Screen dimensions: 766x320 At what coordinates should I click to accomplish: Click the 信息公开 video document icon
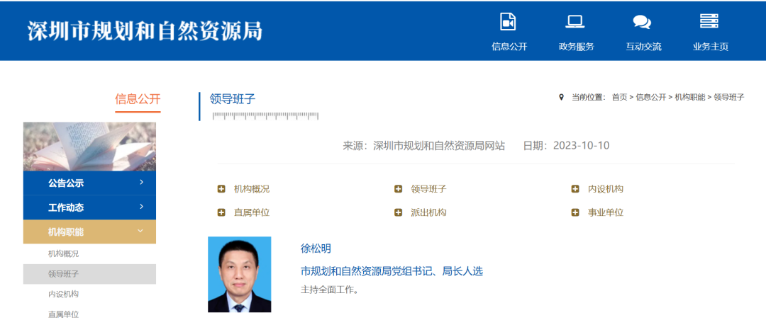click(508, 21)
